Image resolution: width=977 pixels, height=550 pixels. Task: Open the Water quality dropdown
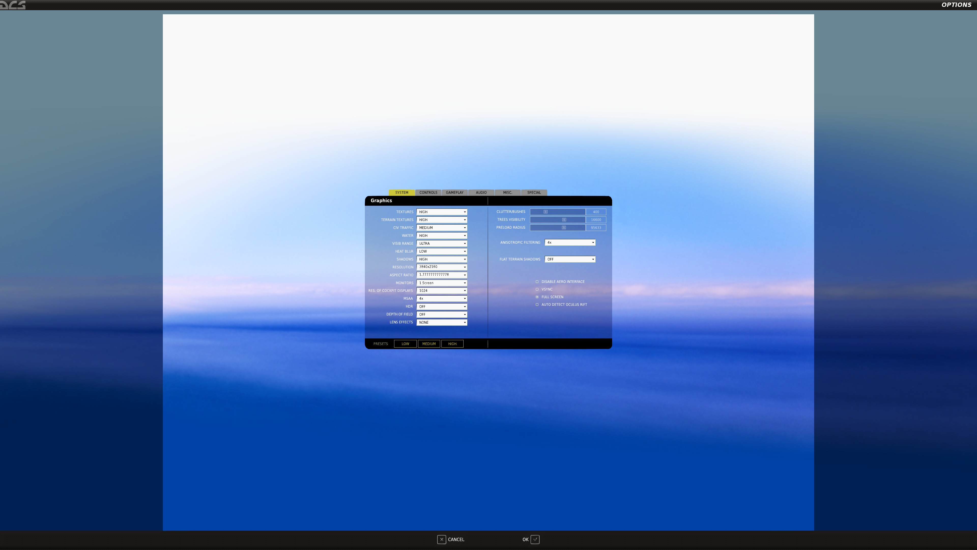(x=442, y=236)
